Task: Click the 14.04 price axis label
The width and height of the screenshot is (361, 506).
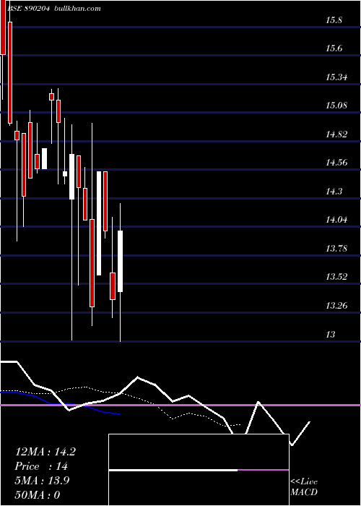Action: click(336, 220)
